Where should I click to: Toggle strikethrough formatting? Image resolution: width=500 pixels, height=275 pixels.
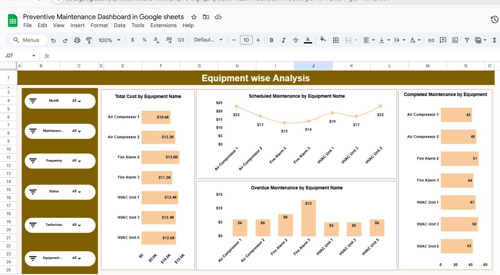(296, 40)
